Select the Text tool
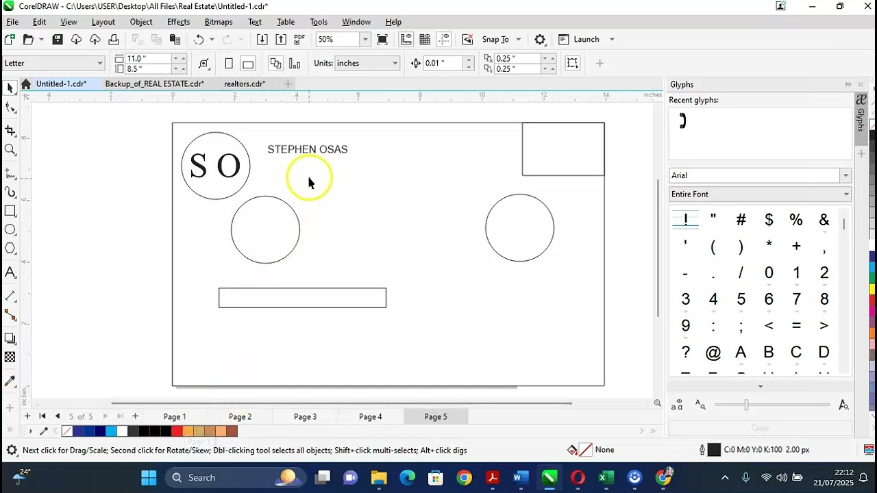 point(10,273)
